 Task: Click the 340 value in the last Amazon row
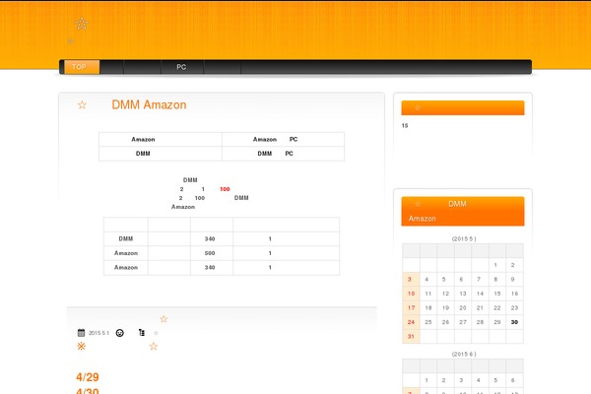(210, 267)
